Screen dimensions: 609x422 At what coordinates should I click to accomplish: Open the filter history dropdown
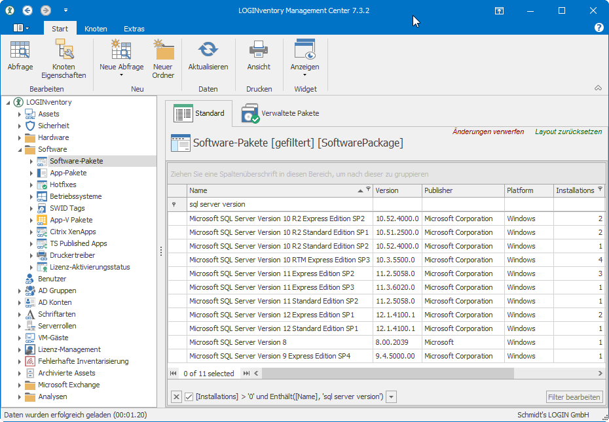point(391,396)
